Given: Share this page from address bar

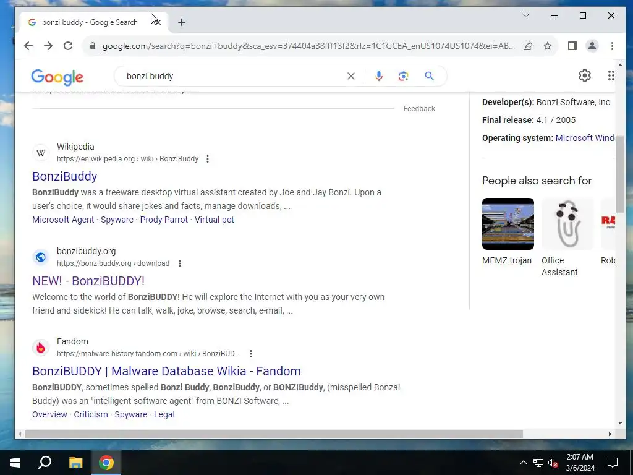Looking at the screenshot, I should coord(528,46).
